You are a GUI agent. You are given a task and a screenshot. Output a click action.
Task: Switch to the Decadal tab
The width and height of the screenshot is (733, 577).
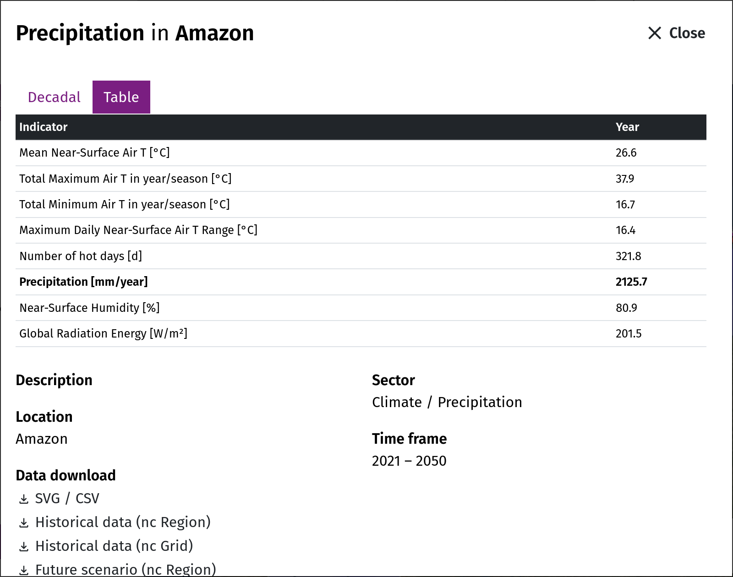click(x=54, y=97)
